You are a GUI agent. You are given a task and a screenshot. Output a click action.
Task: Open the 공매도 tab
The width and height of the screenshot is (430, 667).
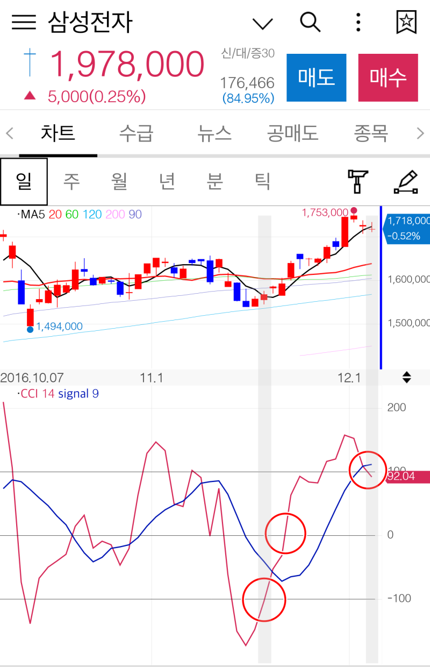click(292, 133)
